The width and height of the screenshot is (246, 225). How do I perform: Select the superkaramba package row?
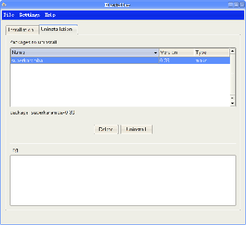(120, 60)
